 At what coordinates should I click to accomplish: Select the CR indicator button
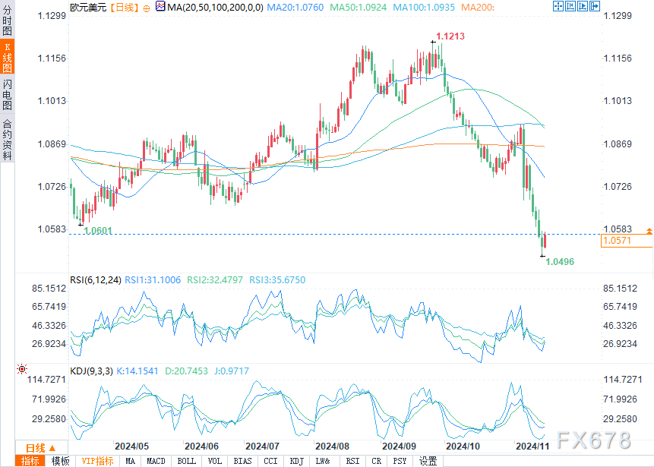tap(377, 461)
